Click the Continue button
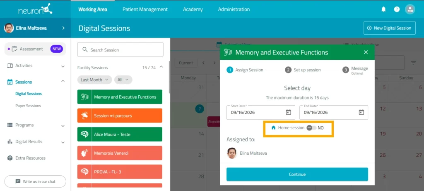The image size is (424, 191). (x=297, y=174)
